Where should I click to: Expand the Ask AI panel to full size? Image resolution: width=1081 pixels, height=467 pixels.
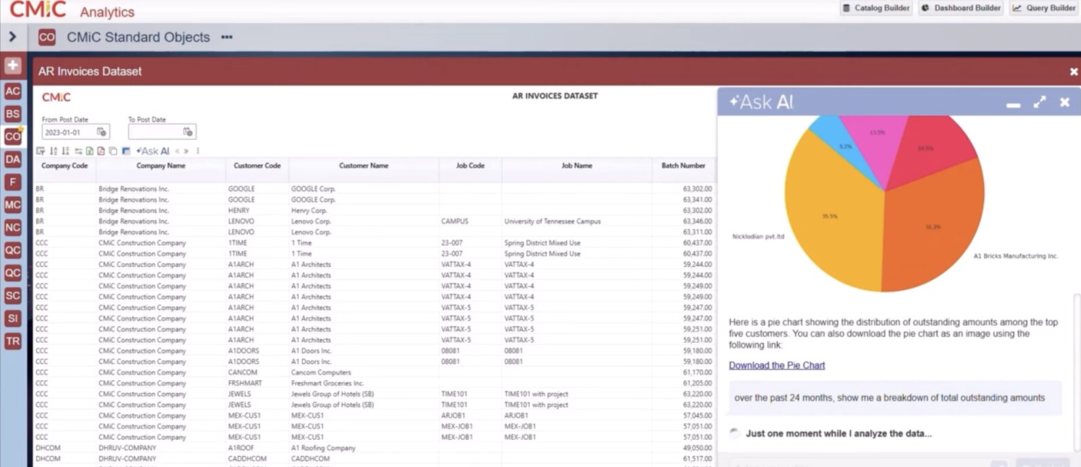click(1040, 102)
